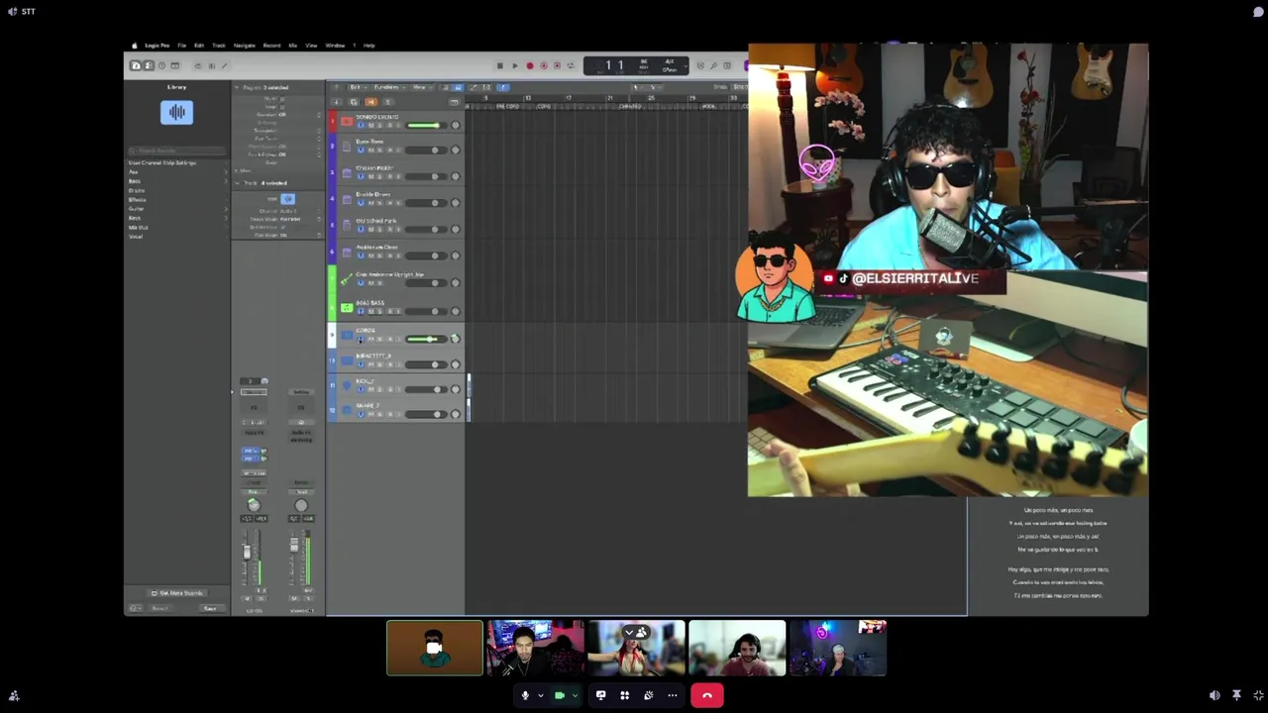Open the Window menu in menu bar
Image resolution: width=1268 pixels, height=713 pixels.
click(335, 46)
